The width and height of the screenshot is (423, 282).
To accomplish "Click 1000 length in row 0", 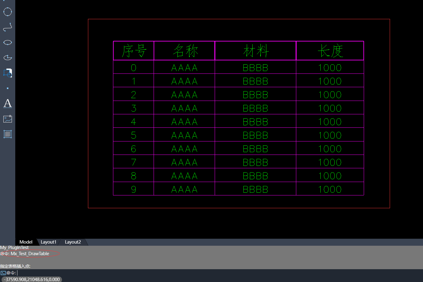I will pos(330,68).
